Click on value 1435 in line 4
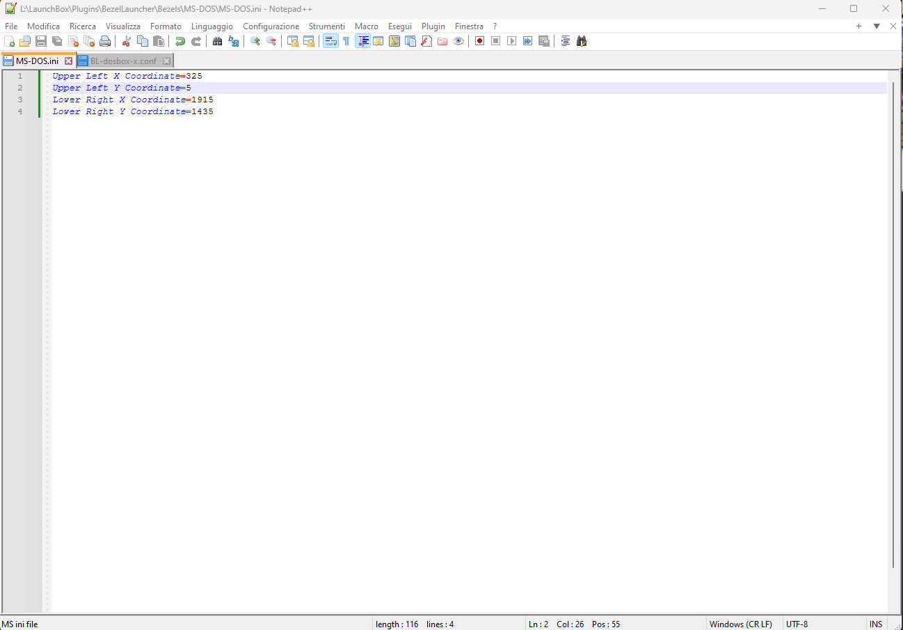Screen dimensions: 903x630 [x=202, y=111]
